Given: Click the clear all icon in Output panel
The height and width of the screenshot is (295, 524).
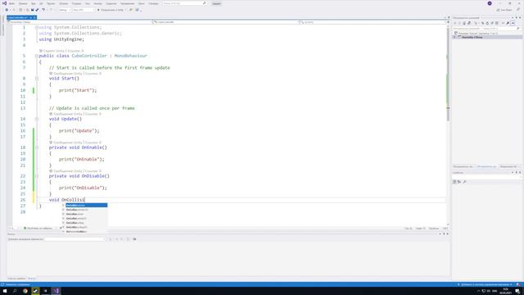Looking at the screenshot, I should pyautogui.click(x=128, y=239).
